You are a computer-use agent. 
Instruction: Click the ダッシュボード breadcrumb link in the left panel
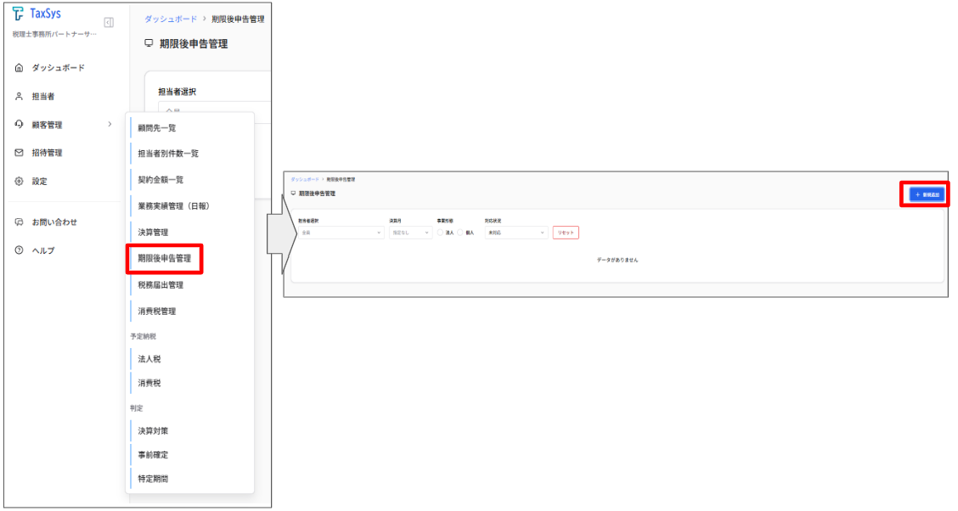(171, 19)
